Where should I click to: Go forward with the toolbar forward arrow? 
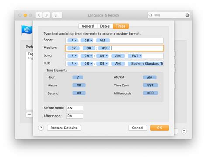[46, 15]
